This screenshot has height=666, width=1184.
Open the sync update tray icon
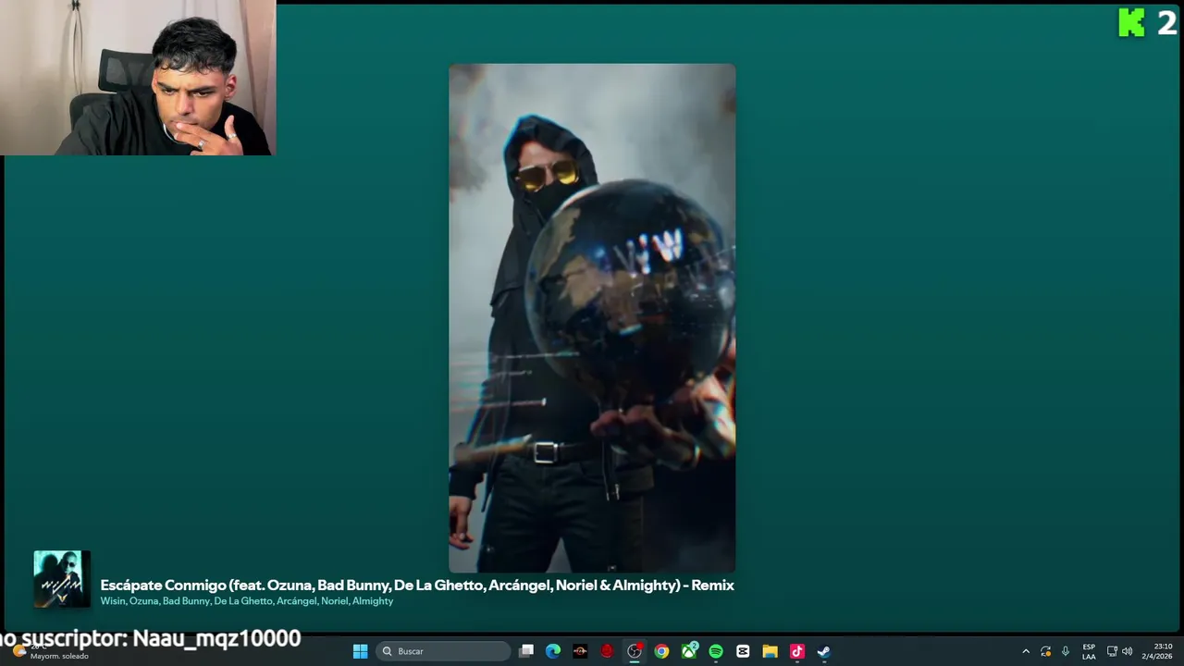point(1045,651)
